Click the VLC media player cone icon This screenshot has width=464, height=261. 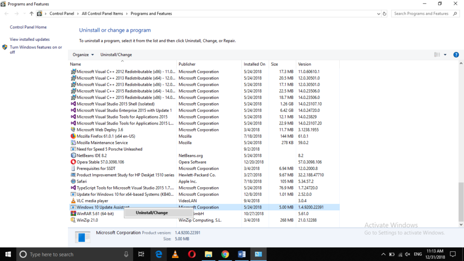pos(73,201)
